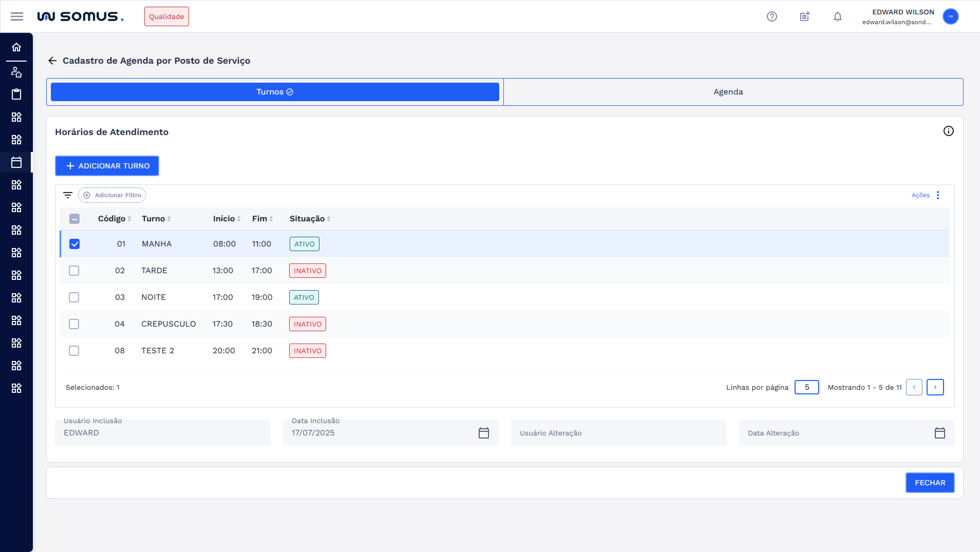Image resolution: width=980 pixels, height=552 pixels.
Task: Click the help question mark icon
Action: (x=771, y=16)
